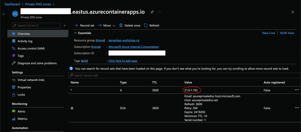Refresh the DNS zone view
This screenshot has width=301, height=132.
click(x=152, y=25)
